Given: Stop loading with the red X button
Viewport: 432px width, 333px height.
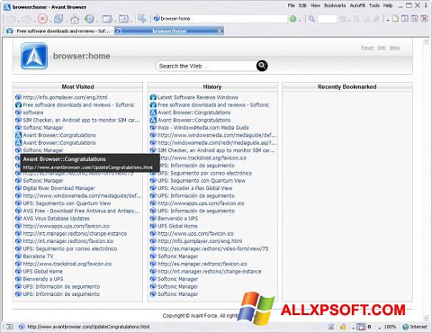Looking at the screenshot, I should point(42,19).
